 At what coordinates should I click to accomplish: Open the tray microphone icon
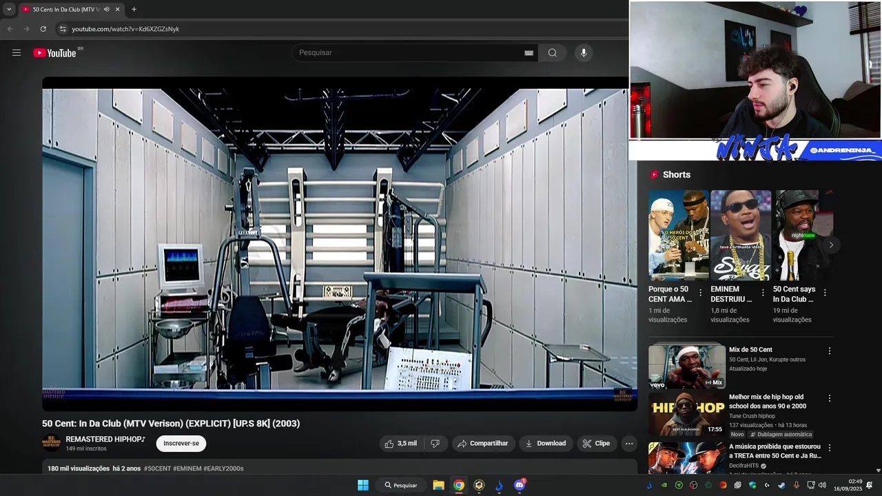click(x=797, y=485)
